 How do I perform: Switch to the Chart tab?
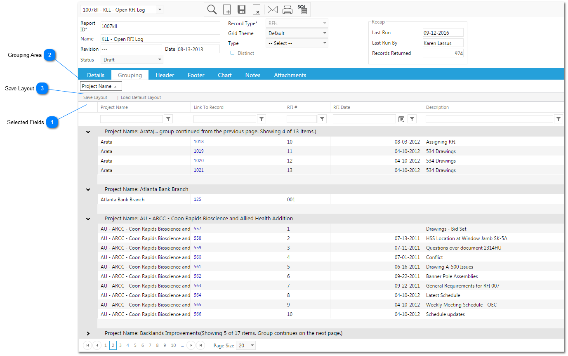[225, 75]
